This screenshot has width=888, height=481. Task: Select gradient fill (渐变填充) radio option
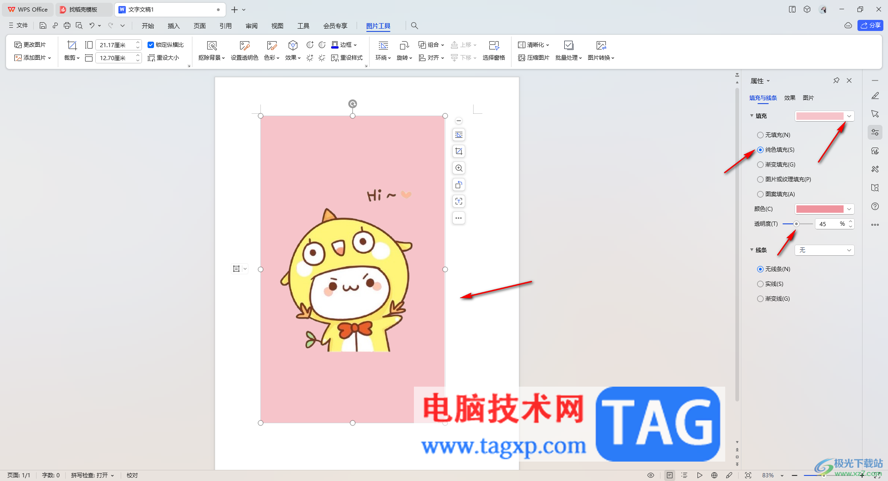coord(760,165)
